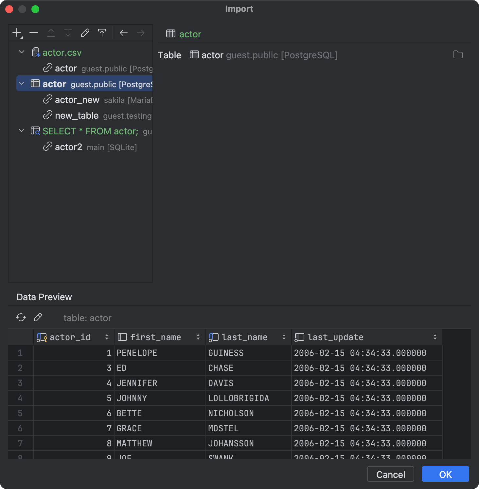Remove the selected mapping

click(34, 32)
